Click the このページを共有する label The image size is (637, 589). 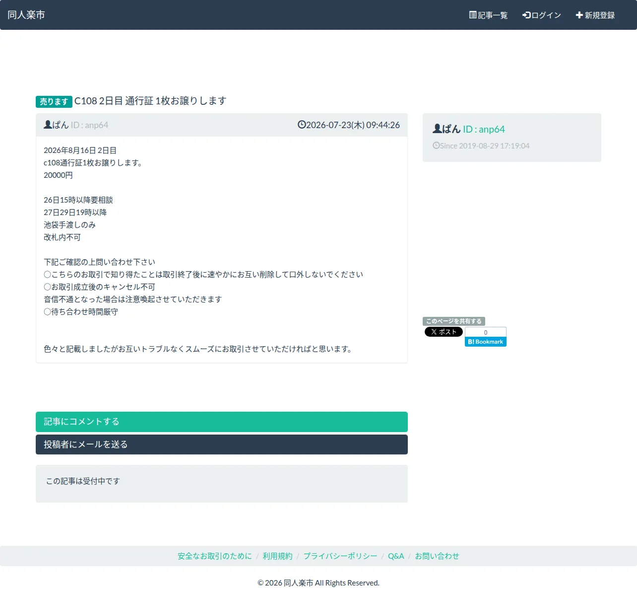pyautogui.click(x=454, y=321)
